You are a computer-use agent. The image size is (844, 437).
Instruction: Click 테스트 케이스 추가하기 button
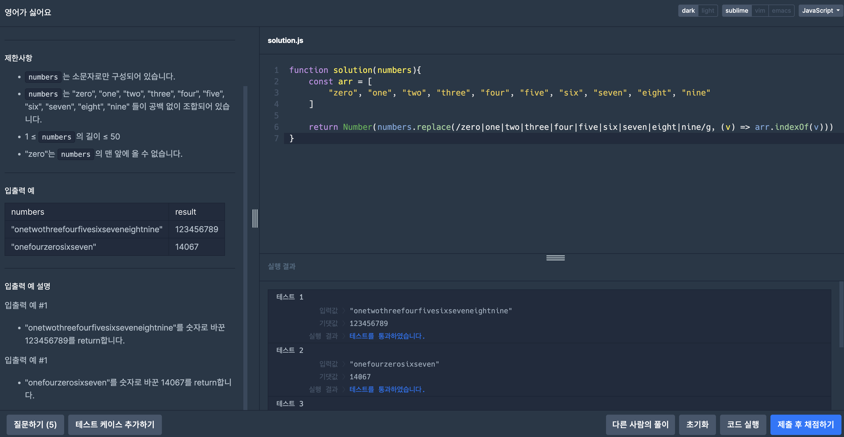[x=115, y=425]
